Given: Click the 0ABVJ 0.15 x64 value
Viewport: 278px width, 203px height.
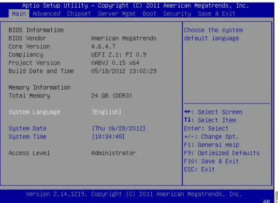Looking at the screenshot, I should [x=115, y=63].
